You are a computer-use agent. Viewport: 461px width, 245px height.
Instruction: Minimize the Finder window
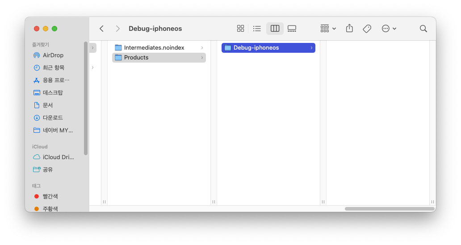point(46,29)
